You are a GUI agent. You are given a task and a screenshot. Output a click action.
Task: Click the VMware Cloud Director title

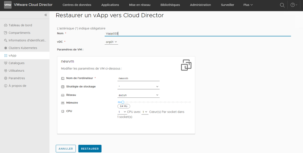point(33,5)
